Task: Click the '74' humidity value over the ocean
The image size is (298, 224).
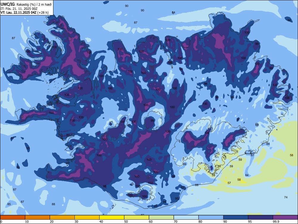Action: (286, 197)
